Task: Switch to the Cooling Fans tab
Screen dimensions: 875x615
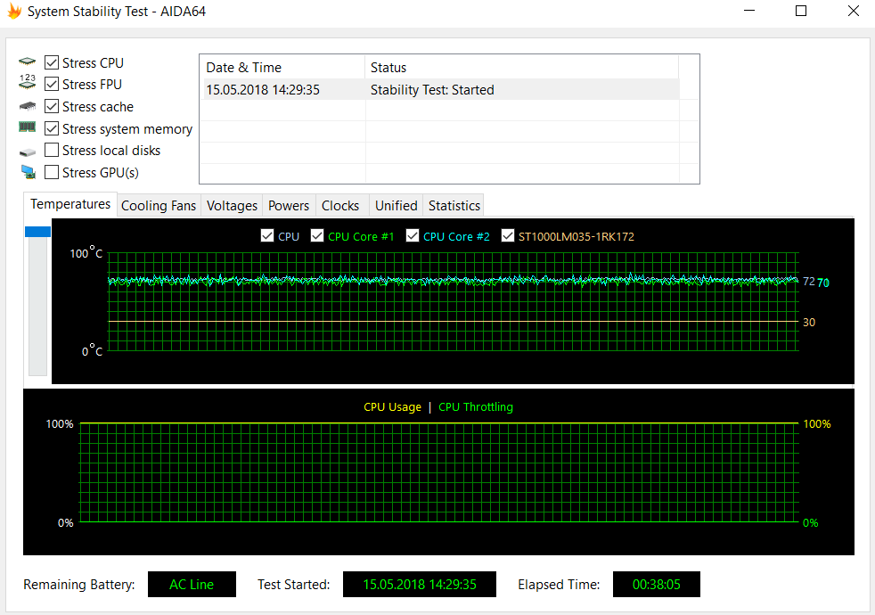Action: click(x=158, y=206)
